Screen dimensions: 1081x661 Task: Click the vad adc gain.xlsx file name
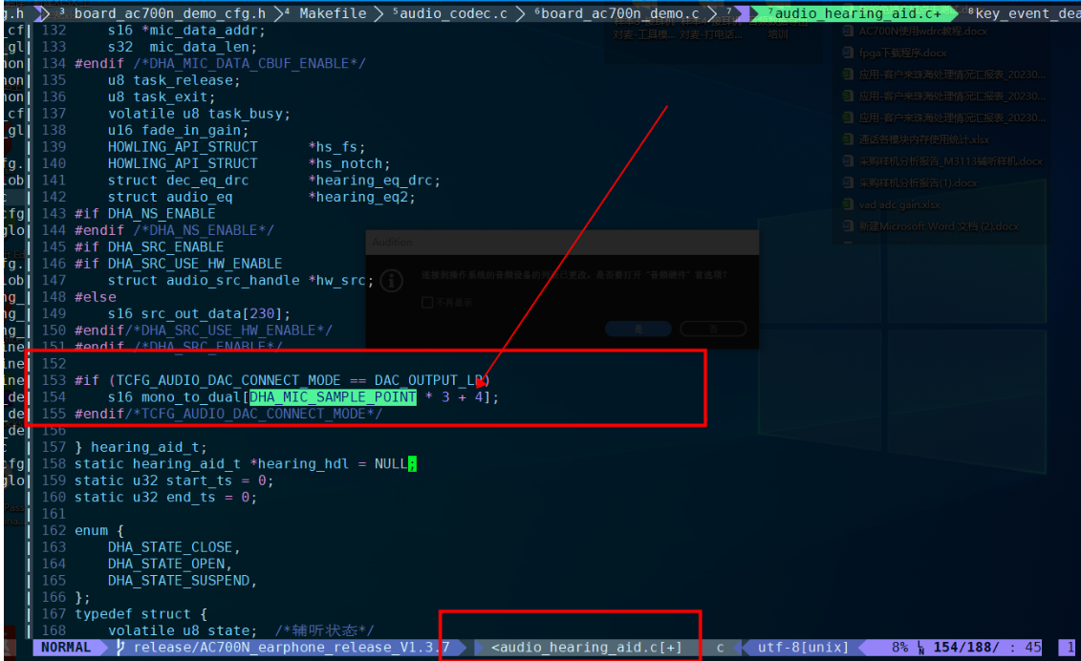(x=899, y=204)
